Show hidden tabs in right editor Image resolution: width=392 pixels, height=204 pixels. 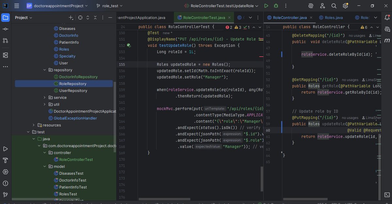(x=376, y=18)
